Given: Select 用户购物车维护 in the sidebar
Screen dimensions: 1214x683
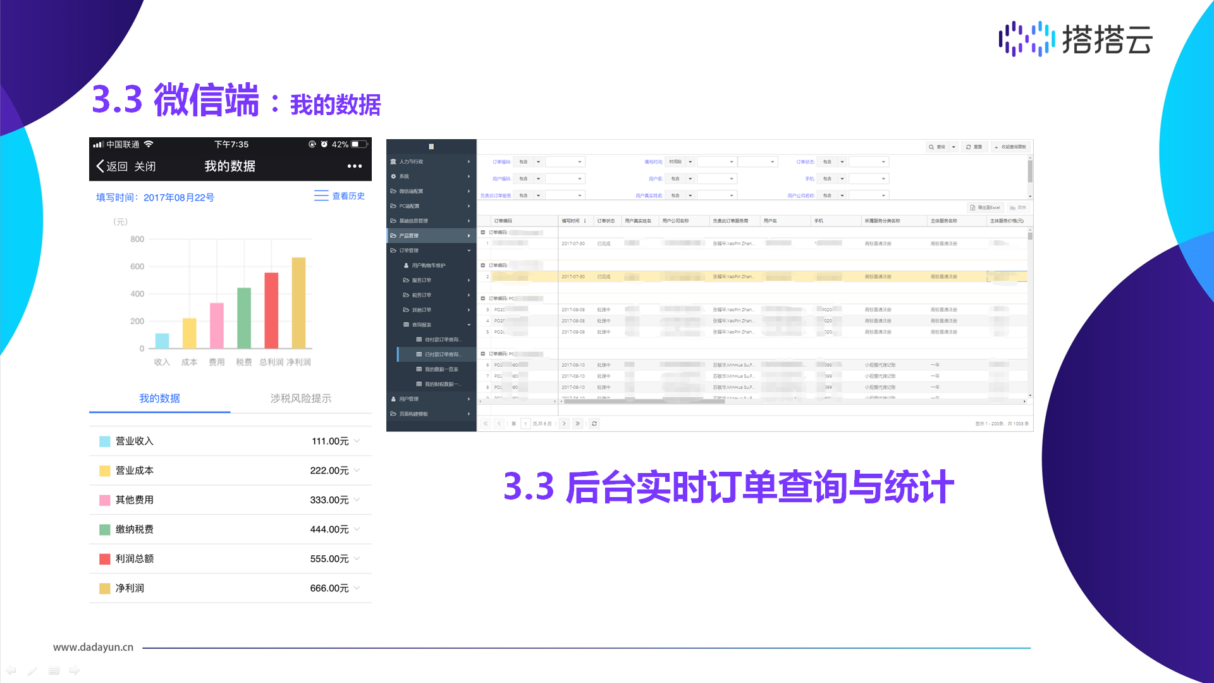Looking at the screenshot, I should tap(431, 266).
